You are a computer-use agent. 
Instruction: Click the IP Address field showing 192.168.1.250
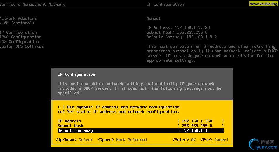(200, 121)
